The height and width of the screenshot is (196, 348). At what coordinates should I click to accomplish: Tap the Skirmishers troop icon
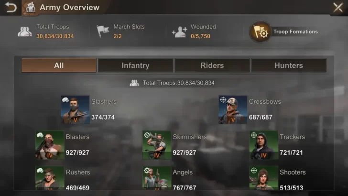tap(157, 145)
